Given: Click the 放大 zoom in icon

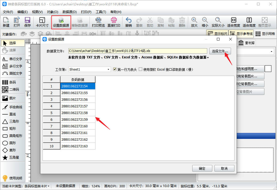Looking at the screenshot, I should 194,22.
